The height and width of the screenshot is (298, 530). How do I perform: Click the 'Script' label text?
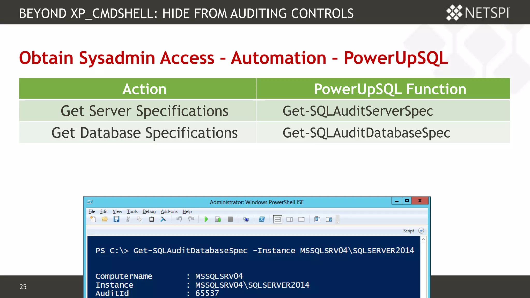coord(408,231)
